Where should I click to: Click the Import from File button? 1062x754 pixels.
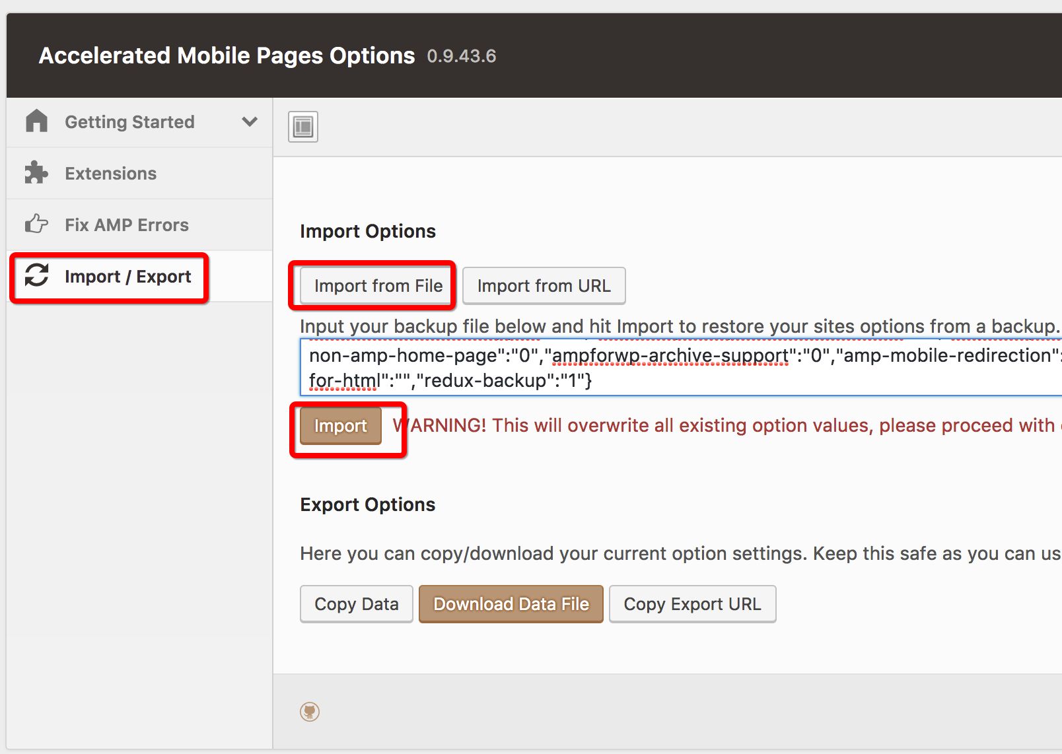378,286
